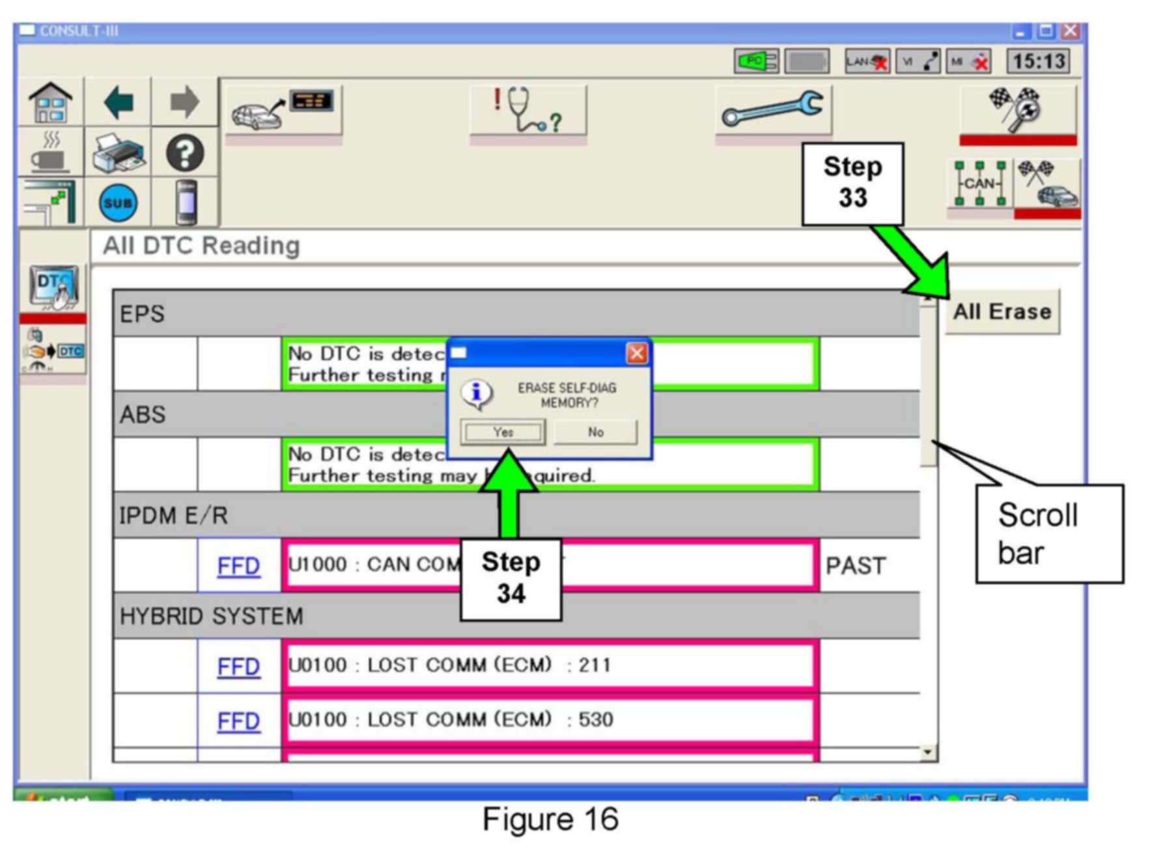The width and height of the screenshot is (1152, 855).
Task: Click the DTC screen icon in sidebar
Action: [x=53, y=288]
